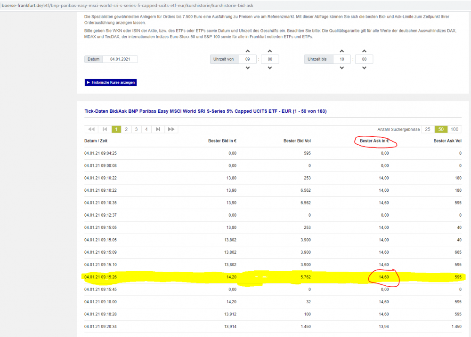The height and width of the screenshot is (337, 471).
Task: Select timestamp 04.01.21 09:18:00
Action: [100, 302]
